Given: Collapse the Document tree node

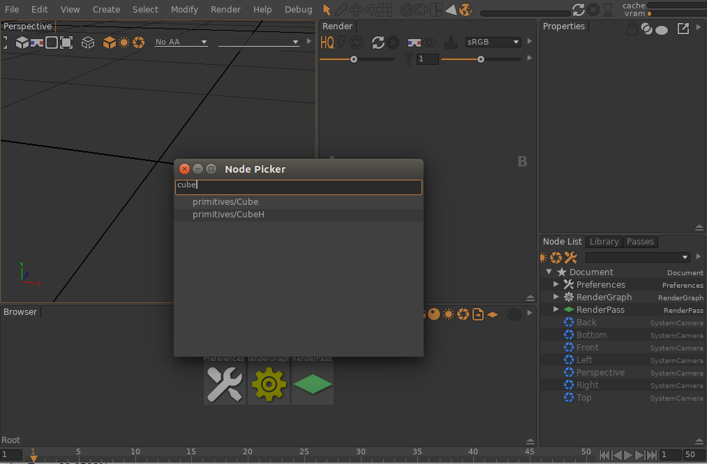Looking at the screenshot, I should click(549, 272).
